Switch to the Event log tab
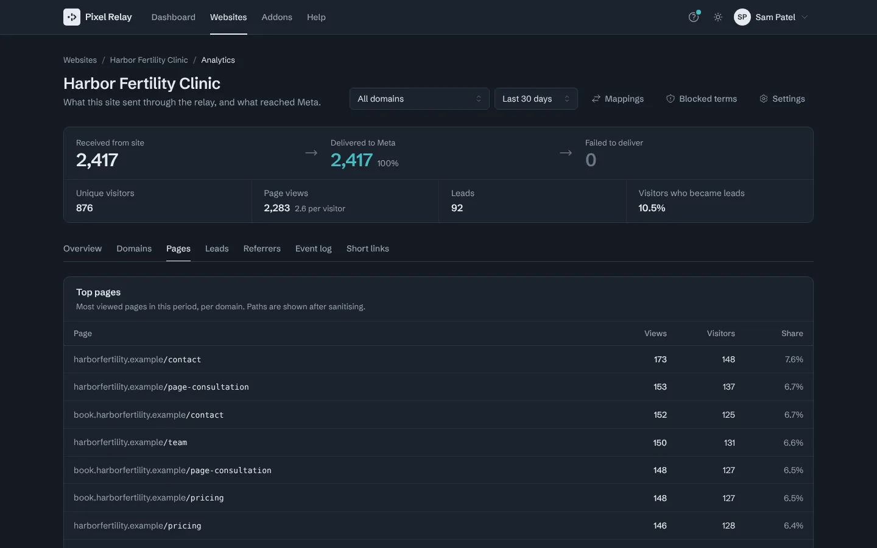Screen dimensions: 877x548 pos(314,248)
